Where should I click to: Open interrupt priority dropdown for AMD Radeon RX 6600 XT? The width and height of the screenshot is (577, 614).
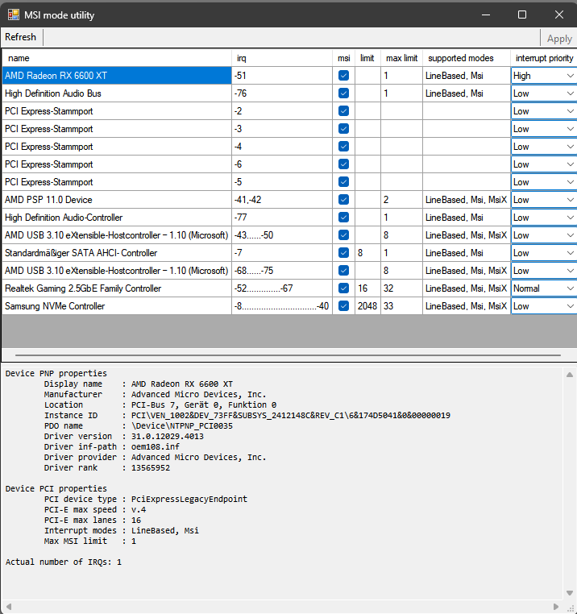pos(544,76)
